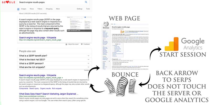Open first organic Wikipedia result title

coord(38,75)
